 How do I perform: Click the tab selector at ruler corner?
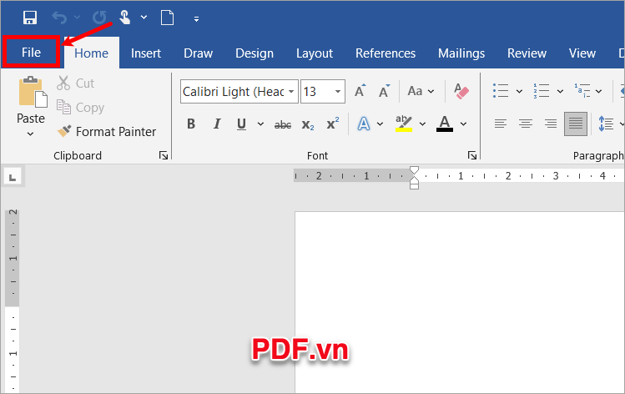tap(13, 176)
